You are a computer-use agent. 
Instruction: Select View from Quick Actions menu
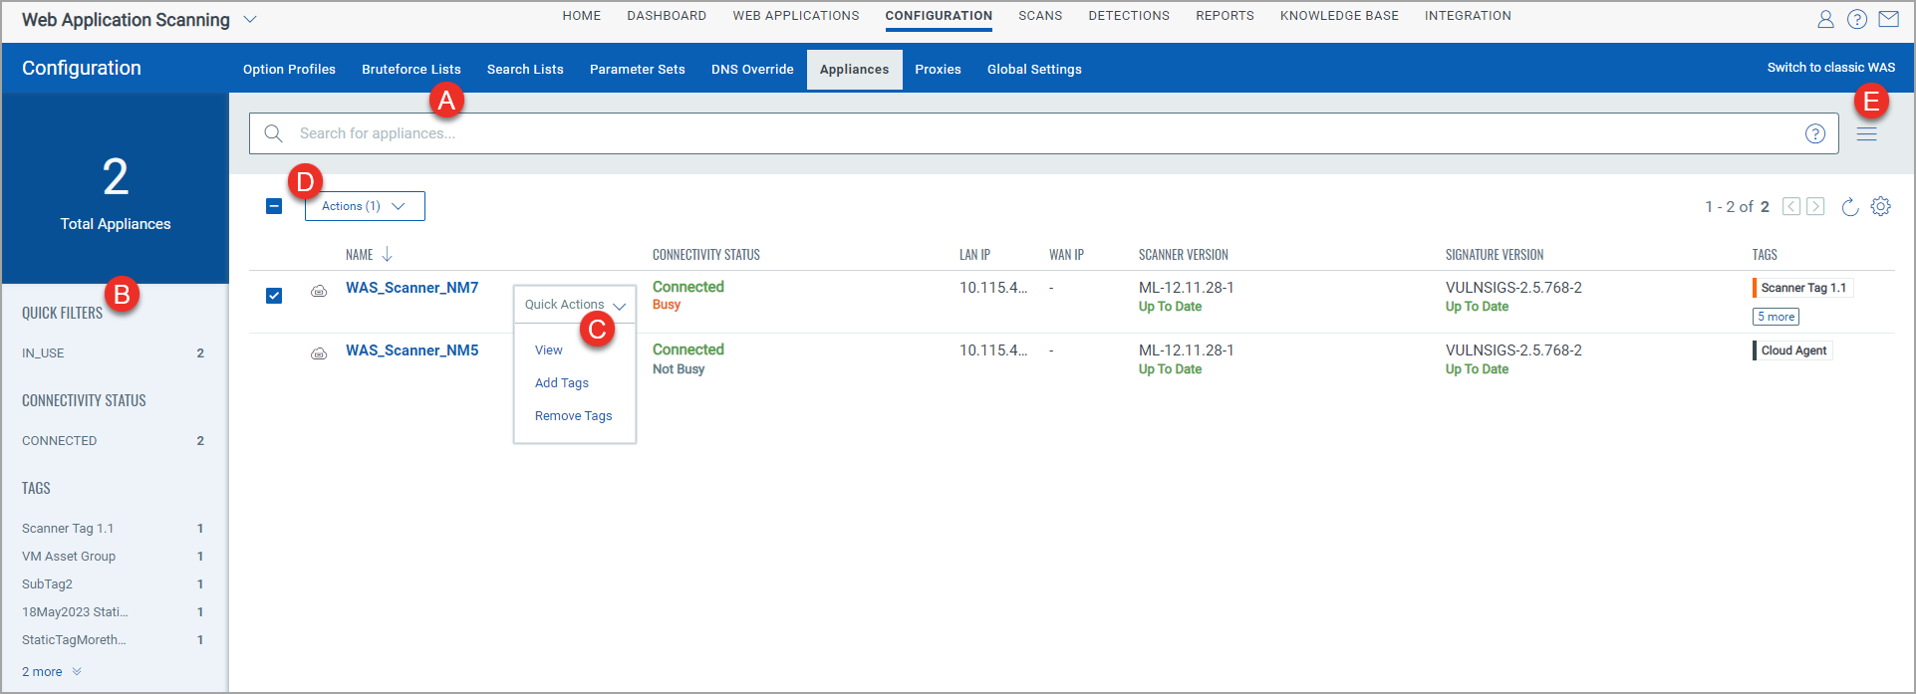tap(549, 350)
